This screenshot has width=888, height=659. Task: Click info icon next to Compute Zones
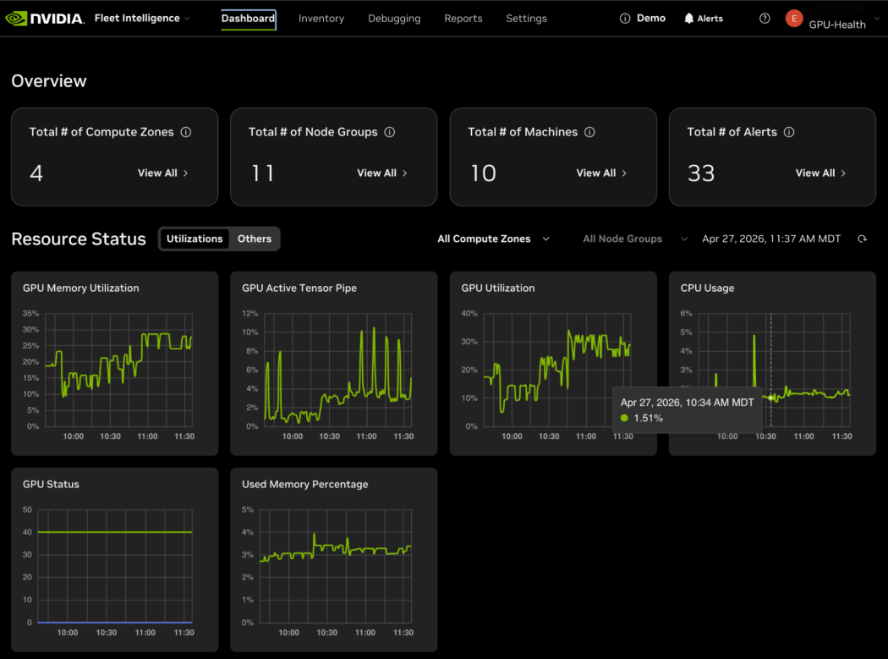(x=186, y=132)
